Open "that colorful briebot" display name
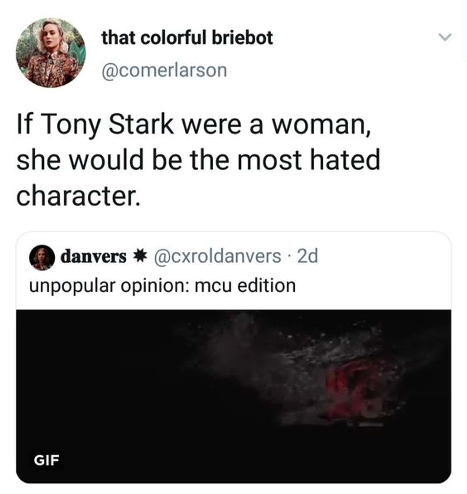This screenshot has width=467, height=494. coord(187,38)
